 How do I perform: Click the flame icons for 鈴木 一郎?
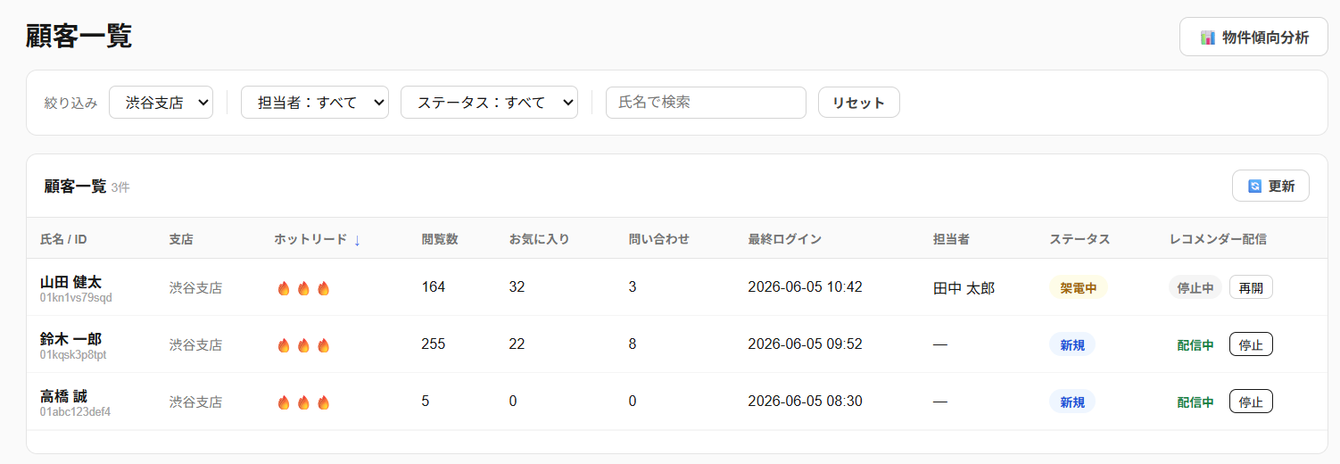click(303, 345)
